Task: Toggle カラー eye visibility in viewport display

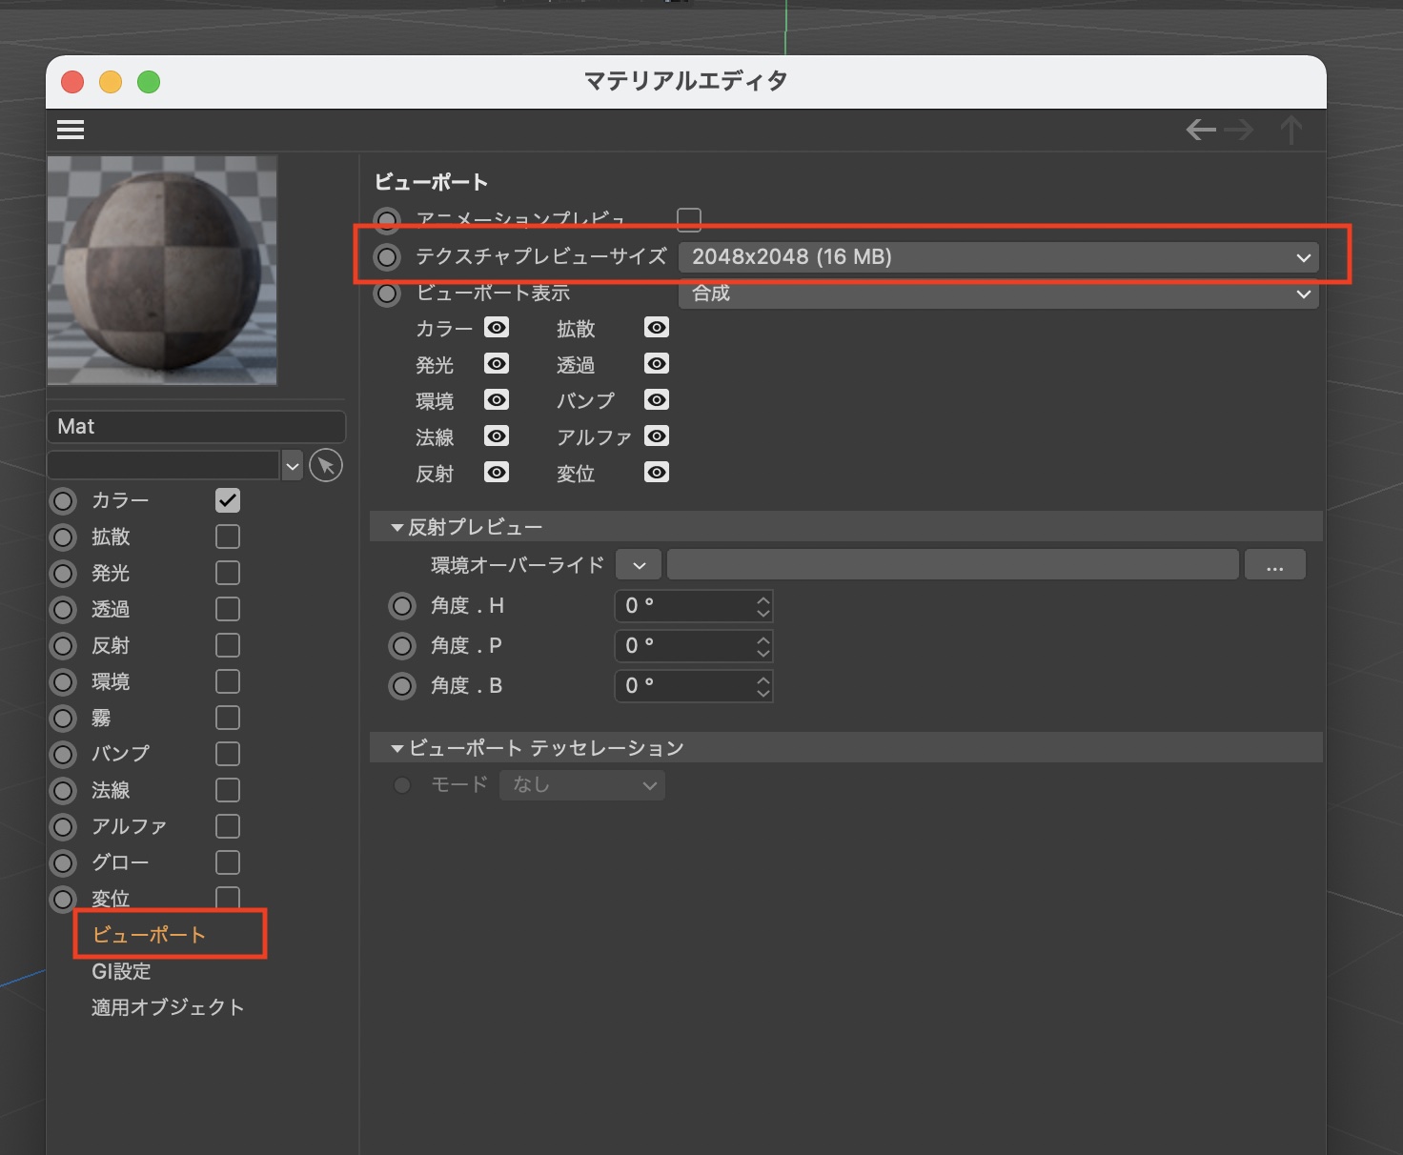Action: tap(497, 328)
